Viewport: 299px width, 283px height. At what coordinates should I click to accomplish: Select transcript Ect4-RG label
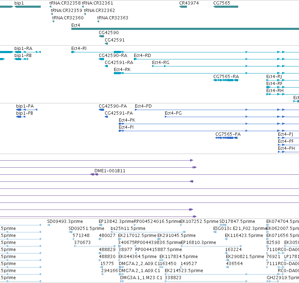(x=161, y=63)
